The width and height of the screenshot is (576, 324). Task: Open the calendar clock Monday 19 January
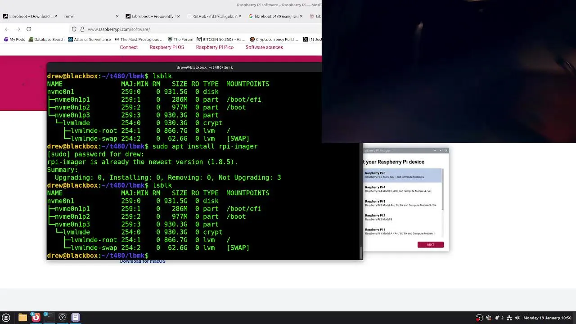tap(547, 318)
